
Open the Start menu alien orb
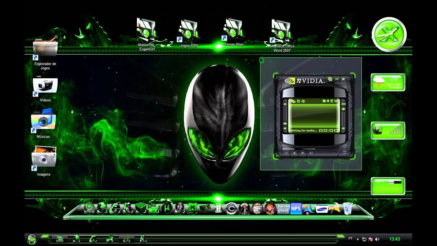coord(31,238)
